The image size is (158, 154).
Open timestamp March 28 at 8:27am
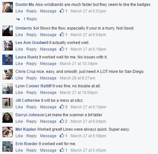coord(78,78)
